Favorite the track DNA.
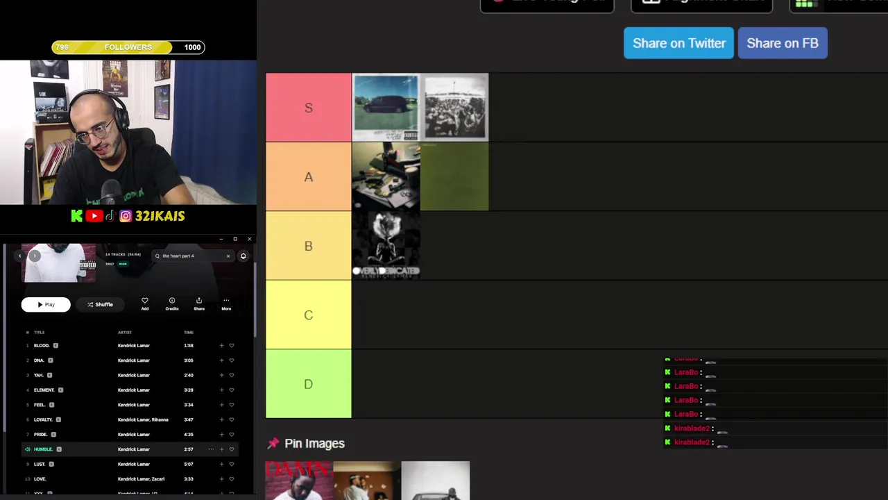The width and height of the screenshot is (888, 500). click(232, 360)
